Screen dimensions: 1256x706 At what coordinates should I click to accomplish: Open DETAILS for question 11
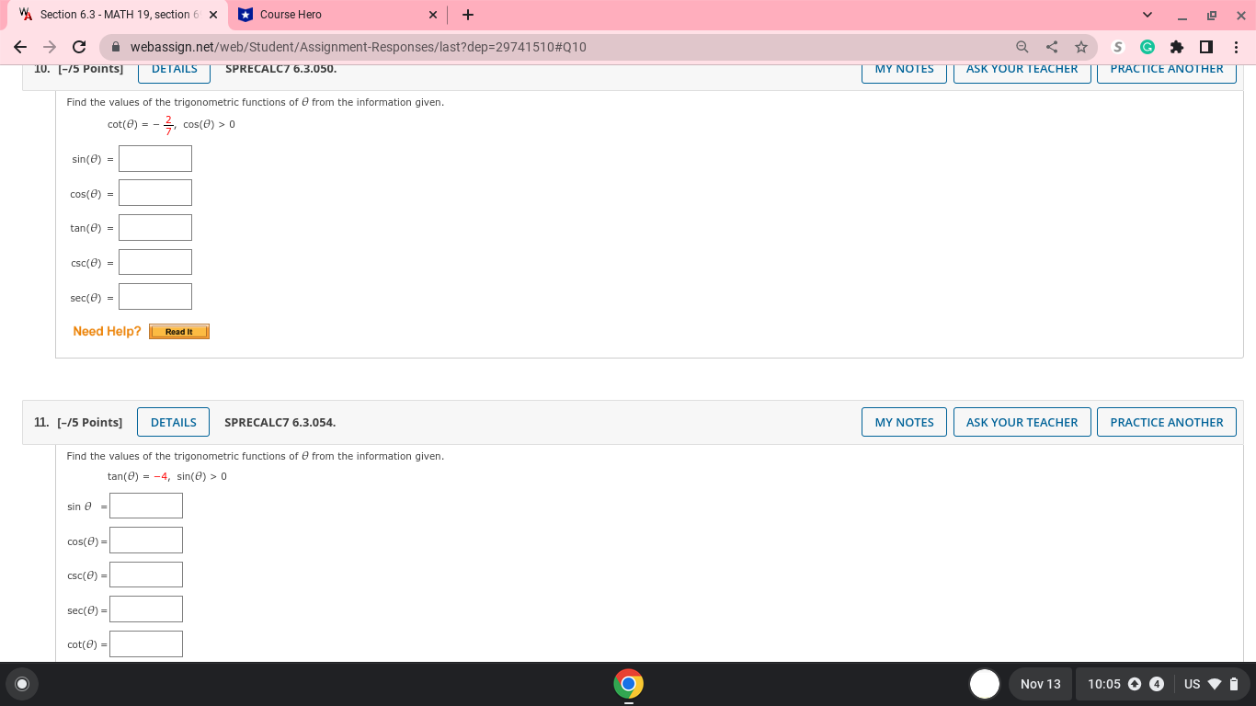173,422
